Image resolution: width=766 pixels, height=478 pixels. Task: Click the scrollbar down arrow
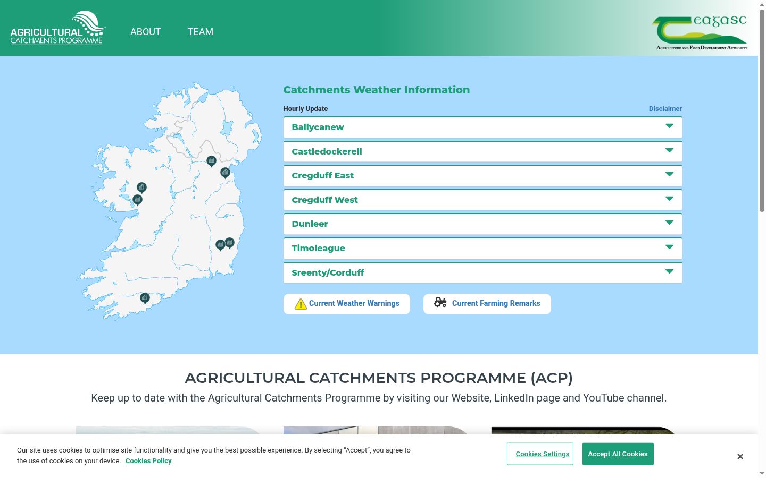coord(762,473)
